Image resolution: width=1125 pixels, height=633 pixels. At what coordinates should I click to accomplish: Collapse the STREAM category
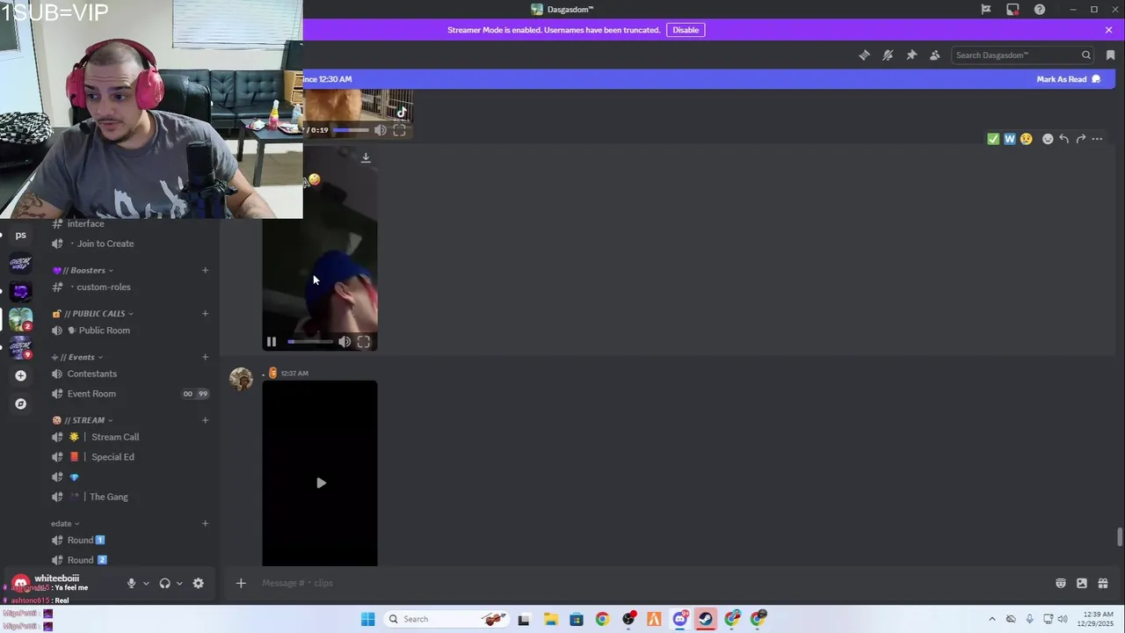coord(82,420)
